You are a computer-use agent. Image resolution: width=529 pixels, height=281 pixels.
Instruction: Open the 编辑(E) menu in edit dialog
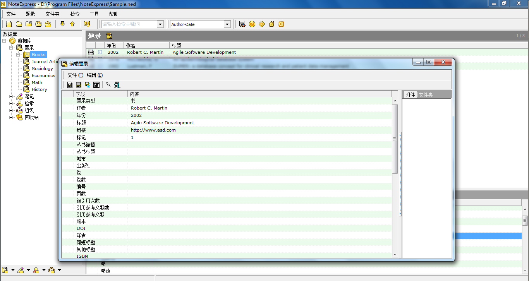(x=94, y=75)
